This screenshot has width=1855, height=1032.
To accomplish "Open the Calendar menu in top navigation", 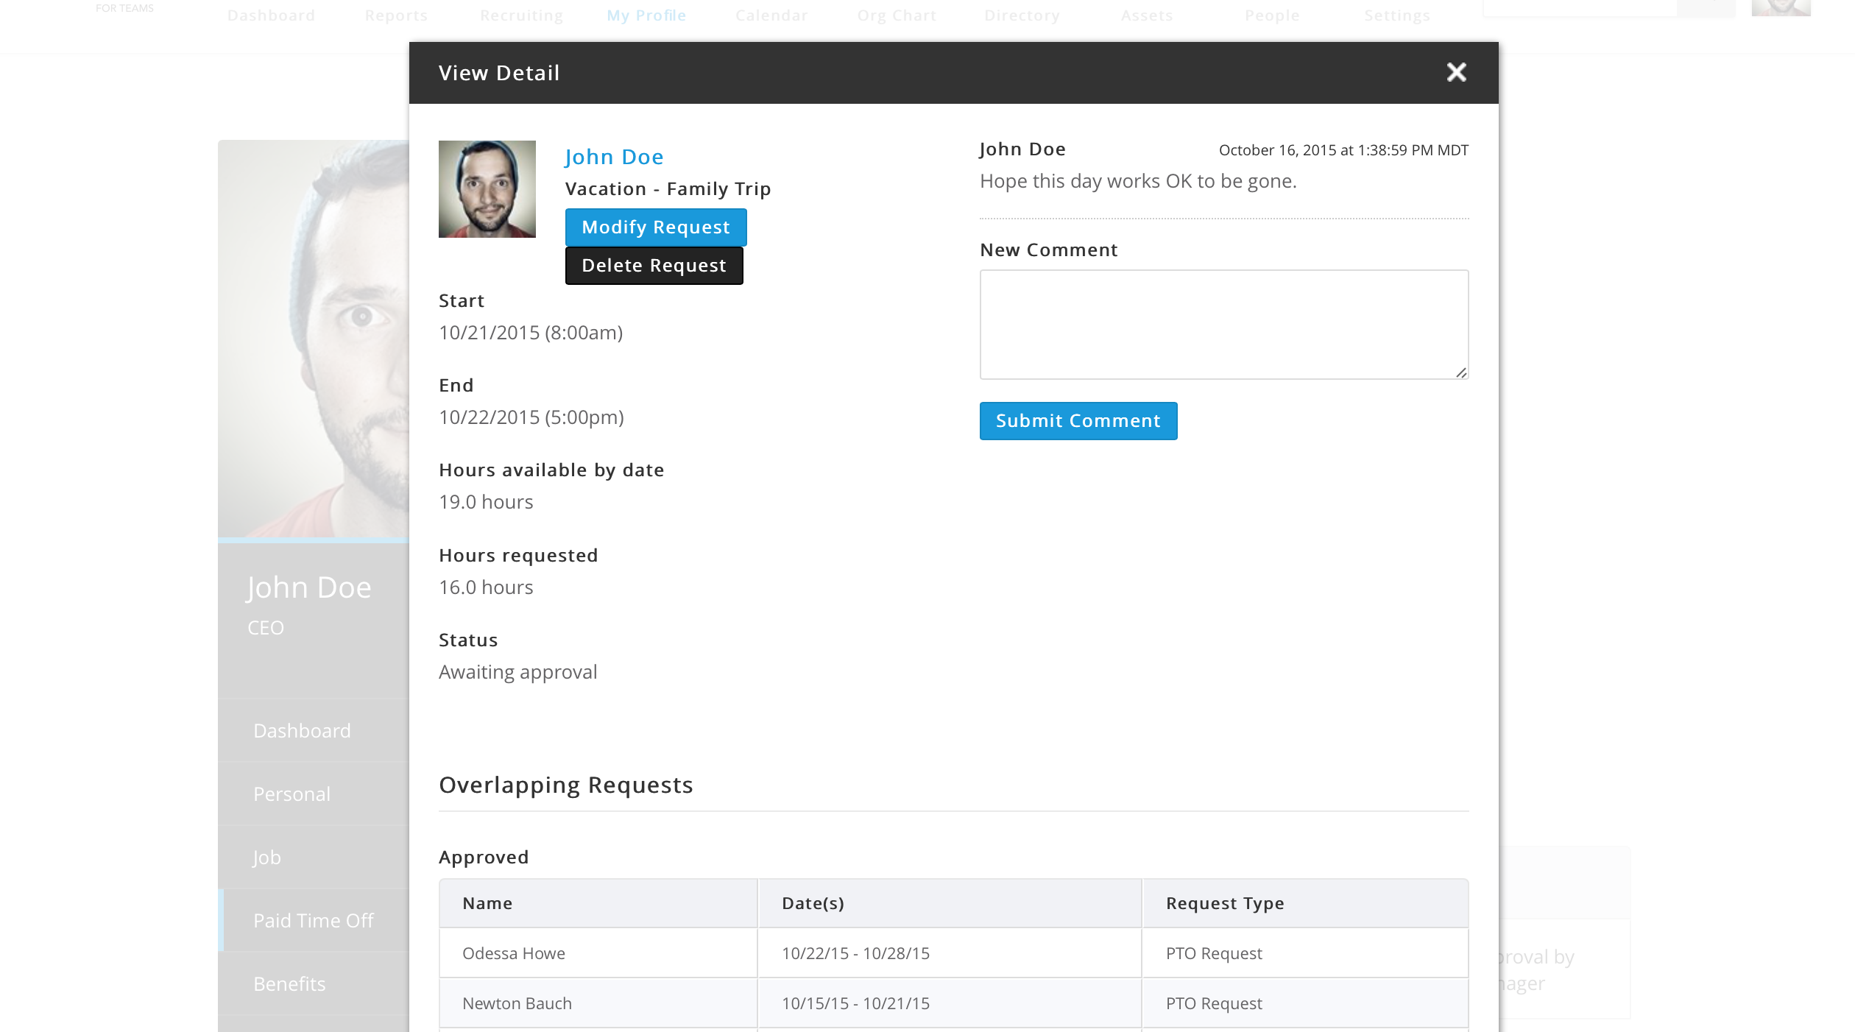I will [x=771, y=15].
